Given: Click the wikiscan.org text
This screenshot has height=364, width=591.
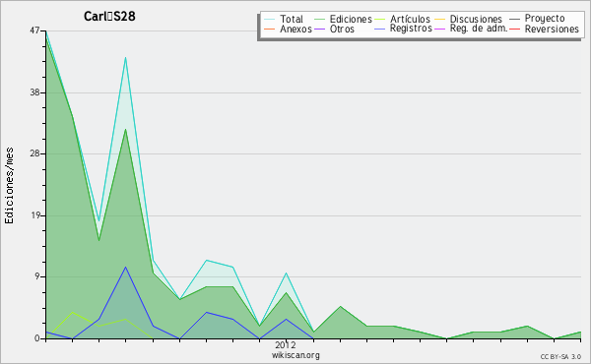Looking at the screenshot, I should [295, 355].
